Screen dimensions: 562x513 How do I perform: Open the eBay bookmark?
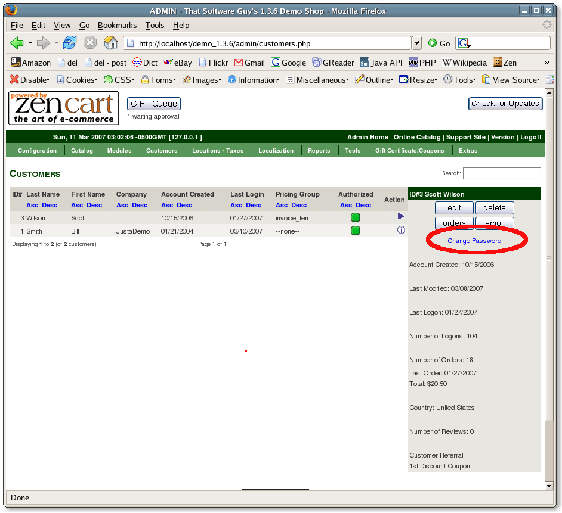178,63
